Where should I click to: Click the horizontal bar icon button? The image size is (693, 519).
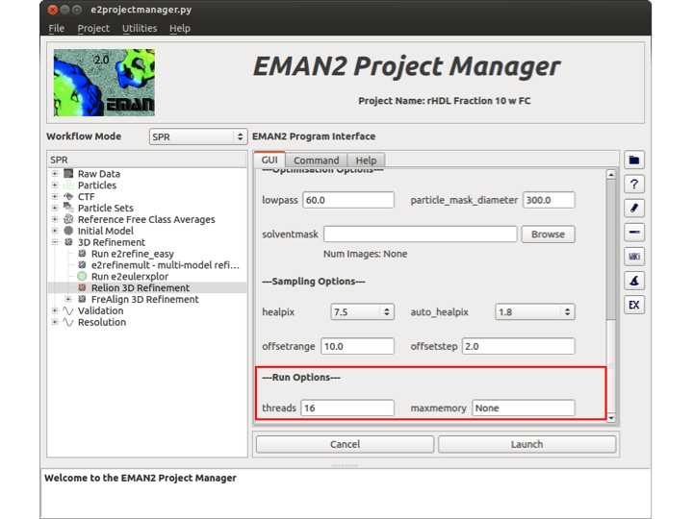click(x=634, y=233)
